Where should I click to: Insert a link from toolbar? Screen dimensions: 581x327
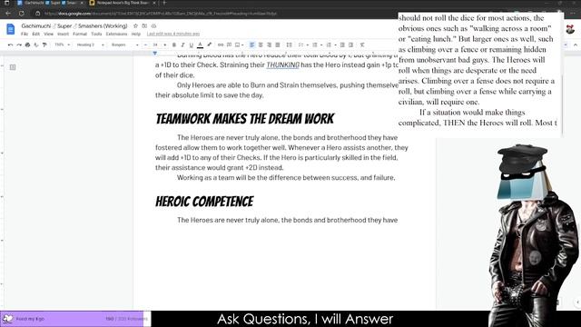tap(221, 45)
